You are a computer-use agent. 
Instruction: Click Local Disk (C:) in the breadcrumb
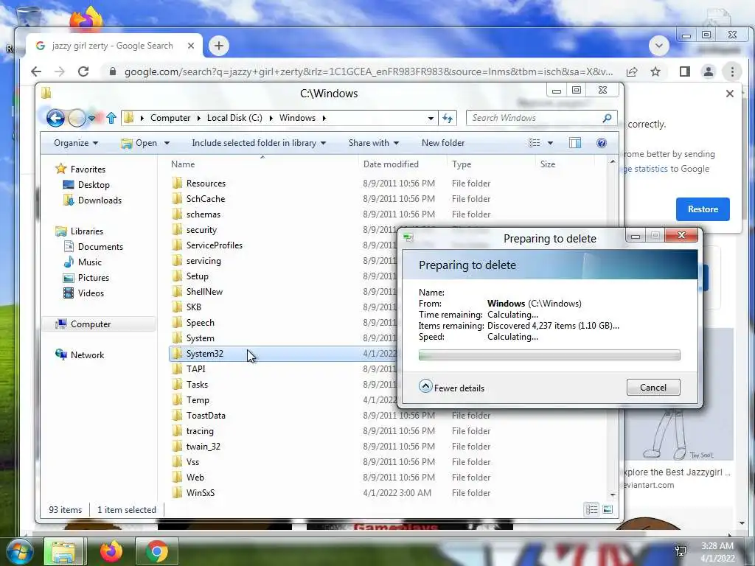point(234,118)
